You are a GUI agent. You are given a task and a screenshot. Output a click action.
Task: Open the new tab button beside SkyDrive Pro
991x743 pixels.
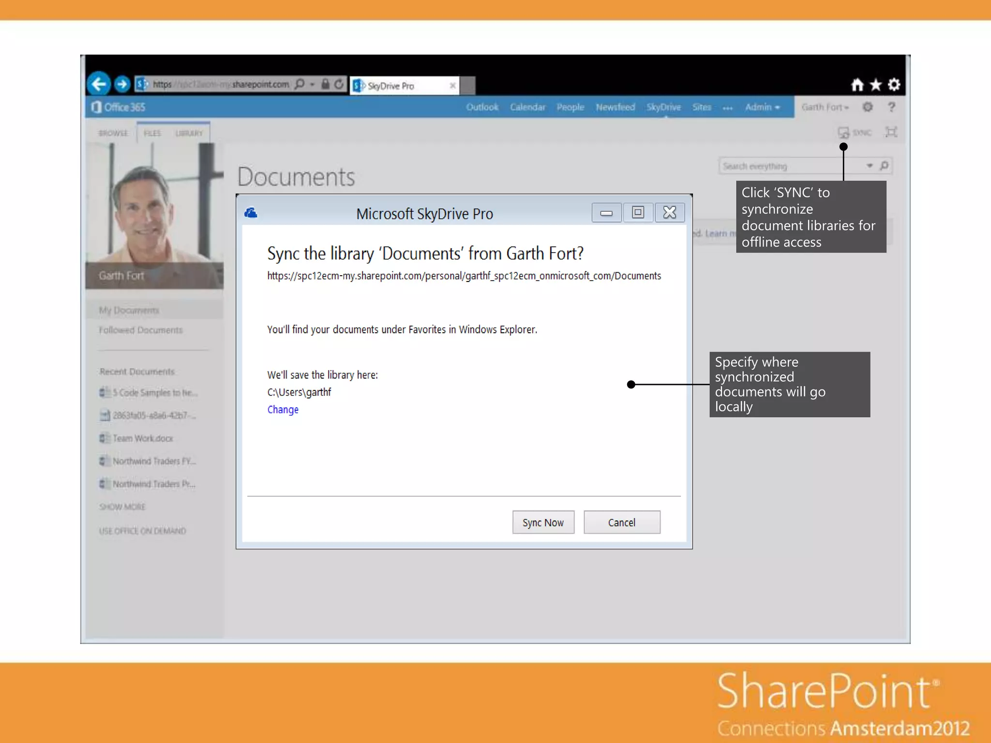[x=468, y=86]
